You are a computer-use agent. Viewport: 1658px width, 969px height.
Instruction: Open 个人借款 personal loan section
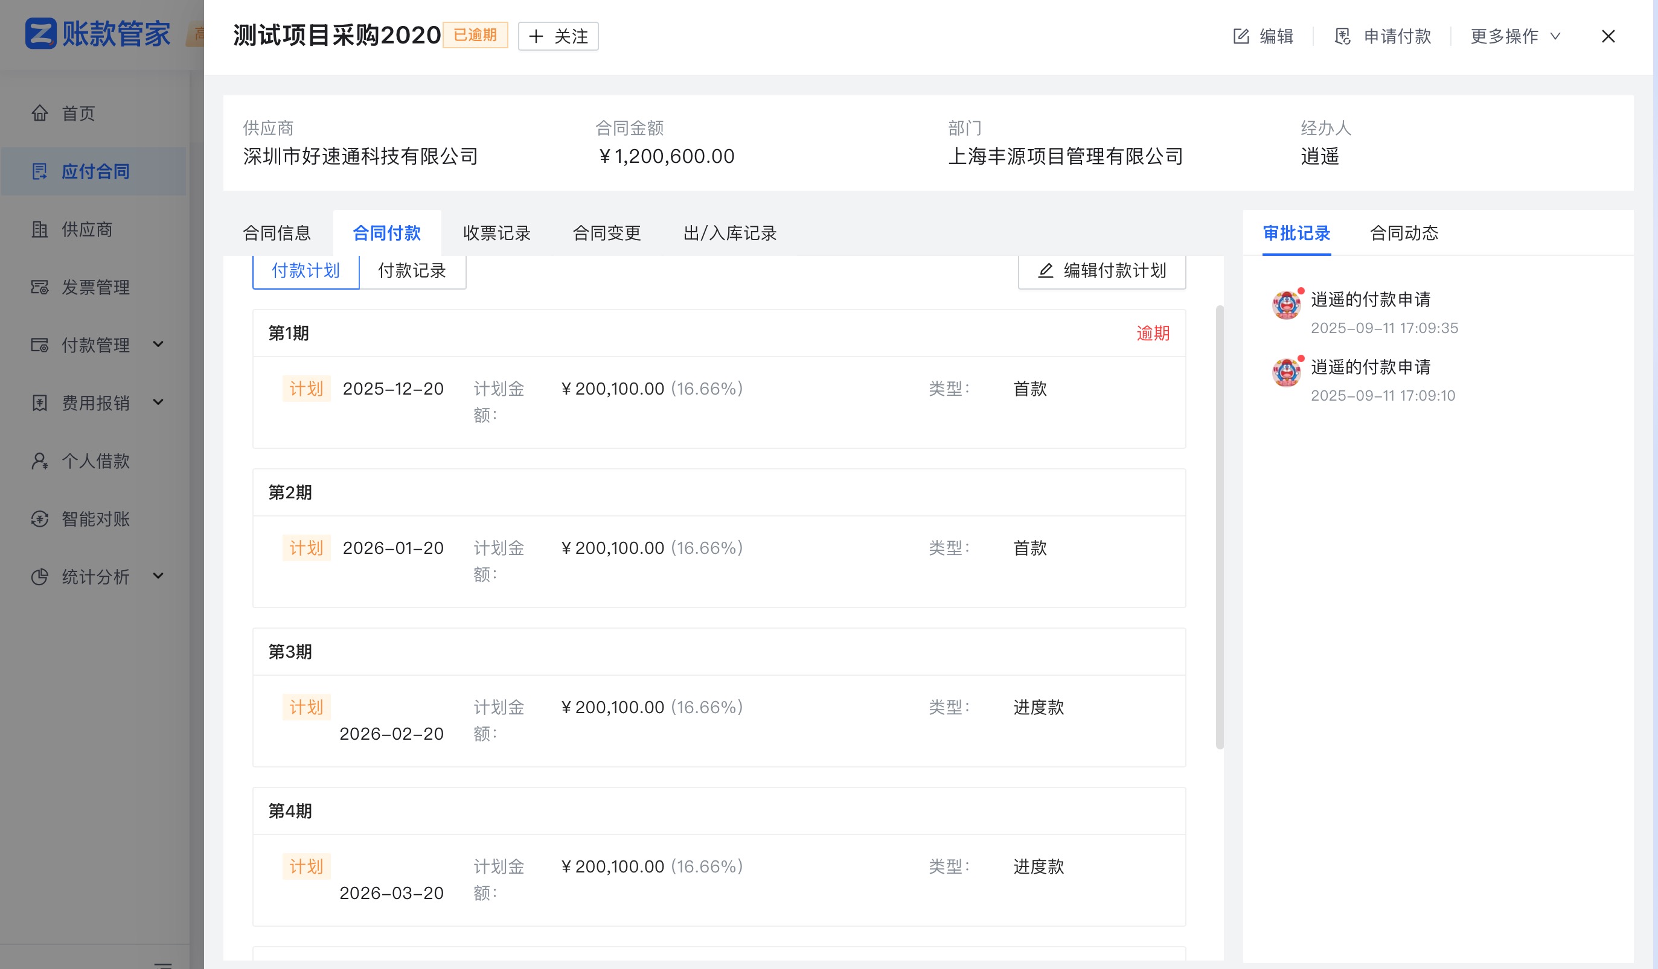(x=39, y=461)
